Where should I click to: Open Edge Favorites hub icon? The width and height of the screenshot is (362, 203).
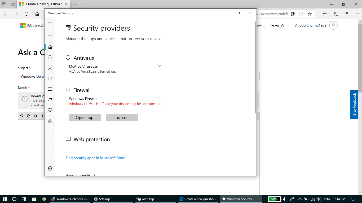click(x=325, y=14)
